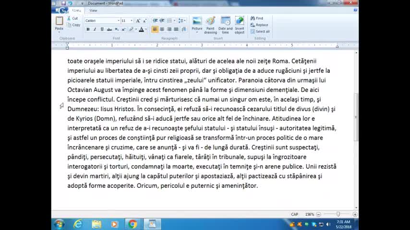Zoom out with the minus button
The height and width of the screenshot is (230, 410).
318,214
